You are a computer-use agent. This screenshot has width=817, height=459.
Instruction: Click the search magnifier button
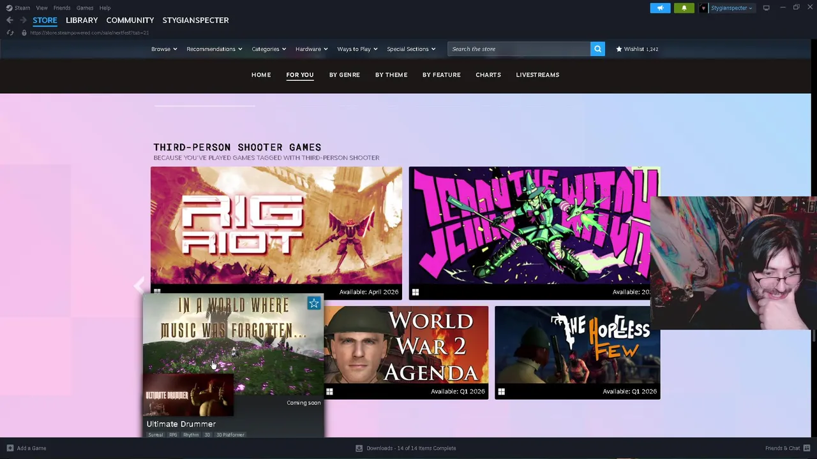pos(597,49)
